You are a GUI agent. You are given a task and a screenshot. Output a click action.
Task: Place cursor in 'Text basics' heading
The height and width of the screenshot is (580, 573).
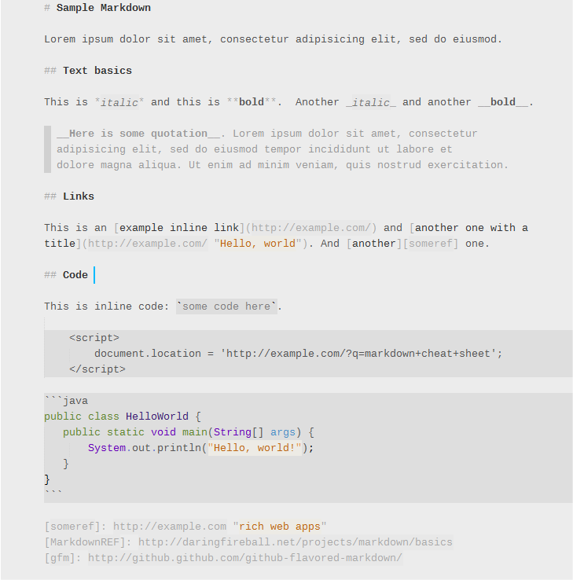point(97,71)
